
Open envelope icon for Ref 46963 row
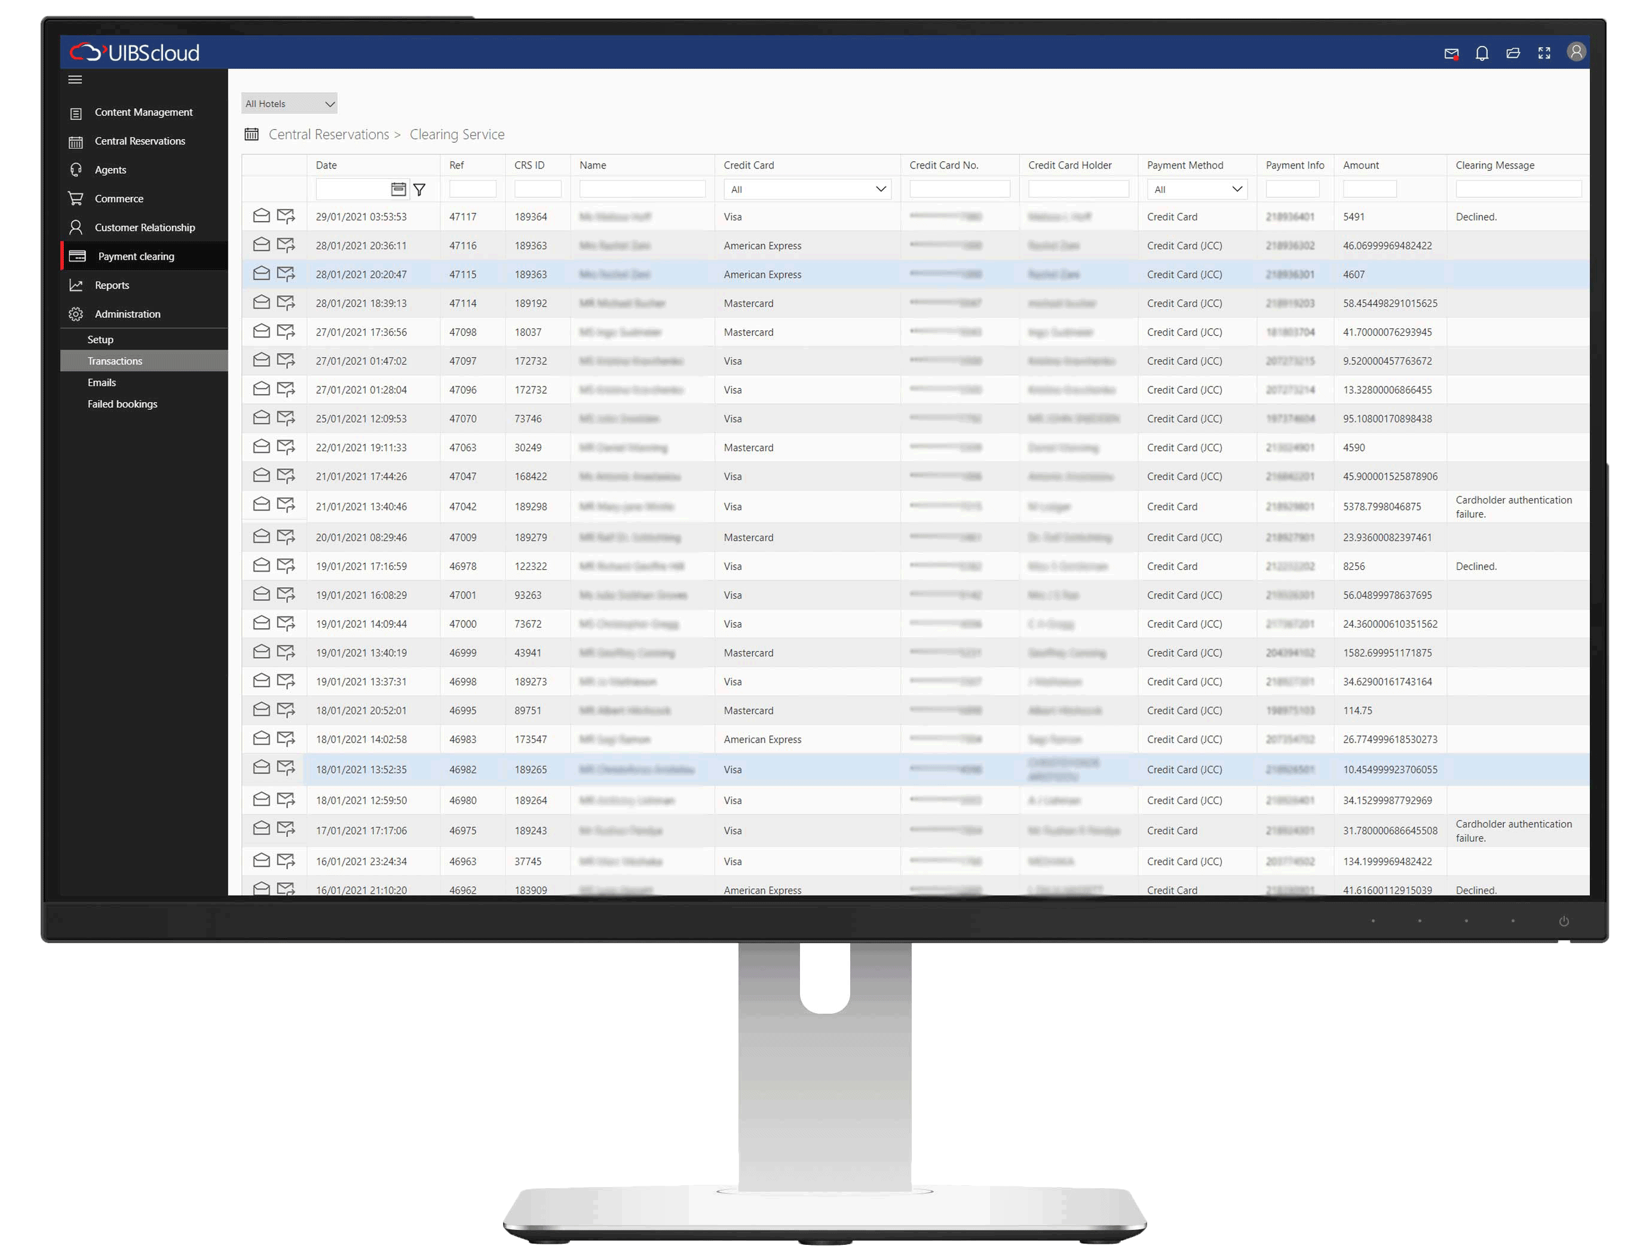click(x=261, y=860)
